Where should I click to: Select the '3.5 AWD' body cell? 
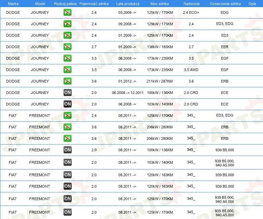pyautogui.click(x=191, y=70)
